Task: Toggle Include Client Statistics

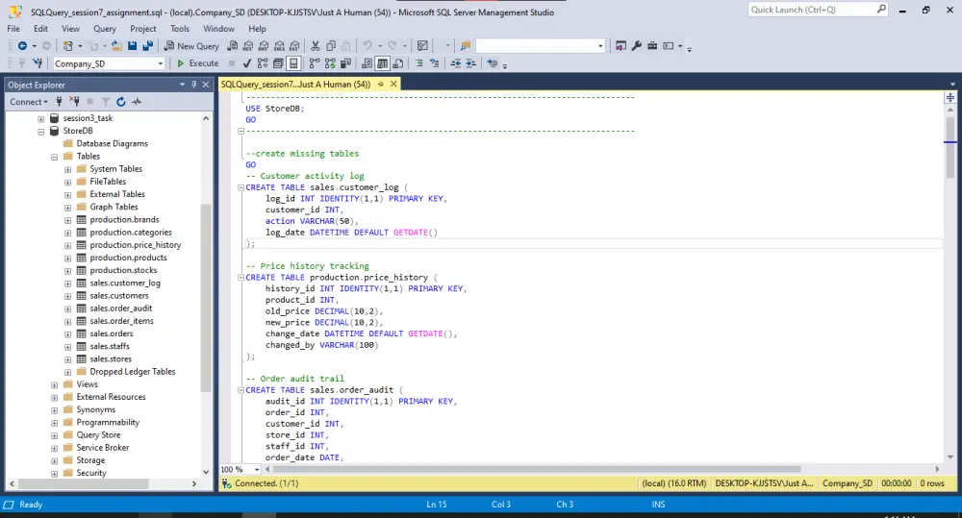Action: click(345, 63)
